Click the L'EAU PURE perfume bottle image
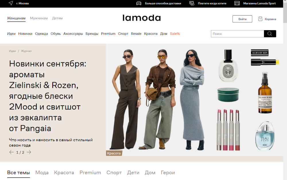 [x=265, y=136]
